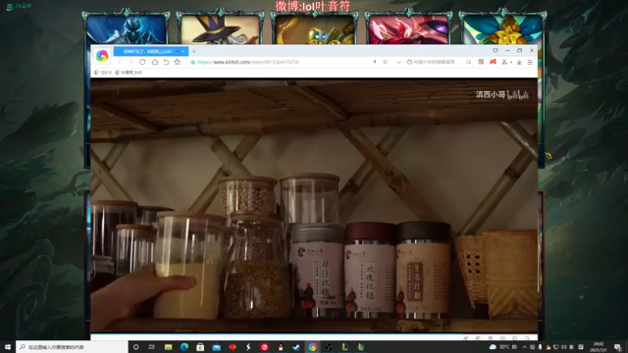Screen dimensions: 628x353
Task: Open the browser home page icon
Action: [x=155, y=62]
